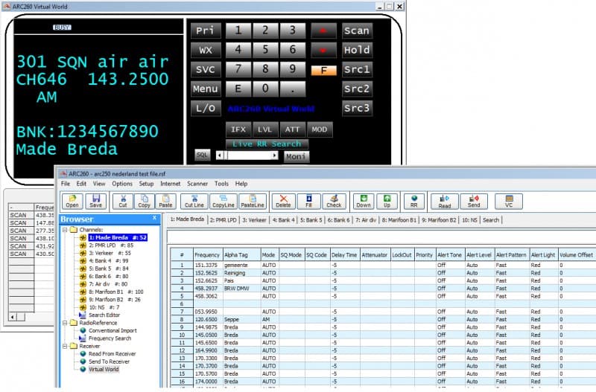Click the Save toolbar icon
Screen dimensions: 596x392
(x=96, y=201)
